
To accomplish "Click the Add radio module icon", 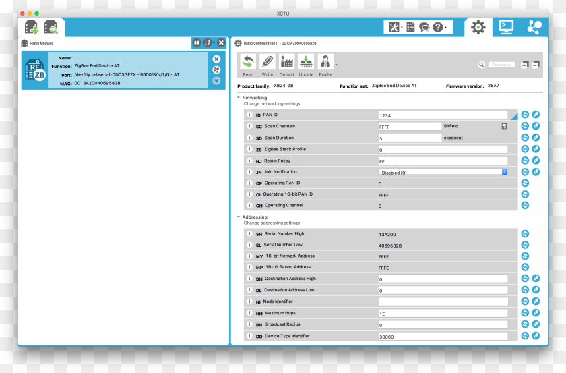I will 32,27.
